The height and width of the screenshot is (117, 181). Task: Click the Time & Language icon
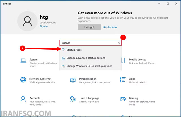73,99
